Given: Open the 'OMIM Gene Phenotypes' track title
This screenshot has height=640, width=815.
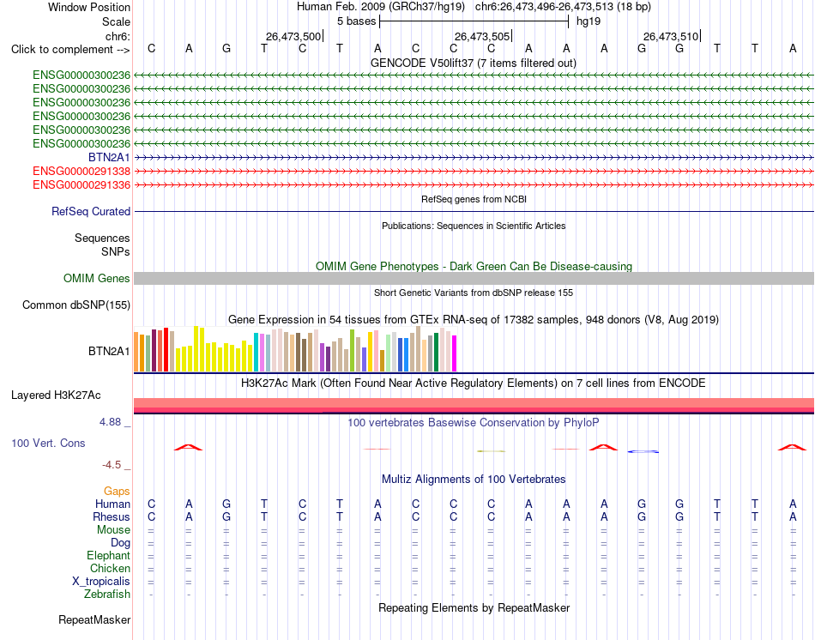Looking at the screenshot, I should 474,266.
